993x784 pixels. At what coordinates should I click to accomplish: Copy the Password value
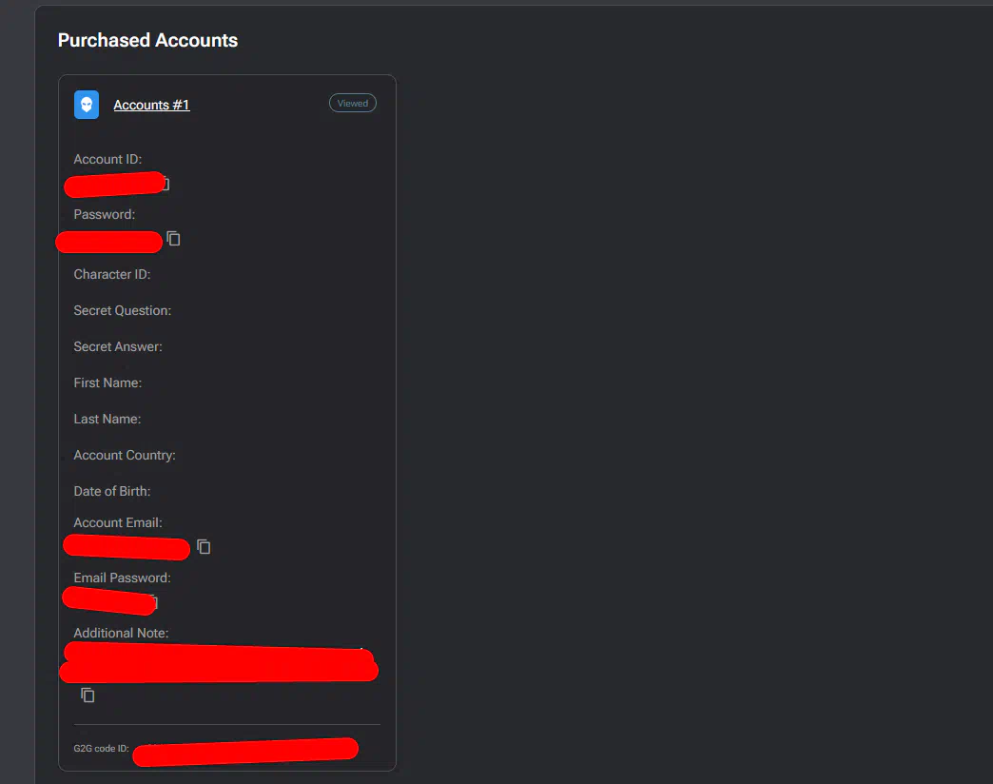[x=173, y=238]
